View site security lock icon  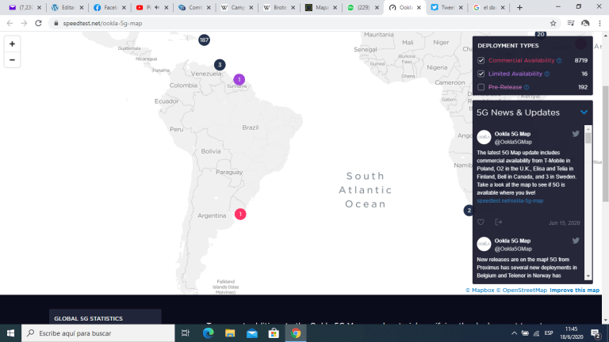coord(56,23)
